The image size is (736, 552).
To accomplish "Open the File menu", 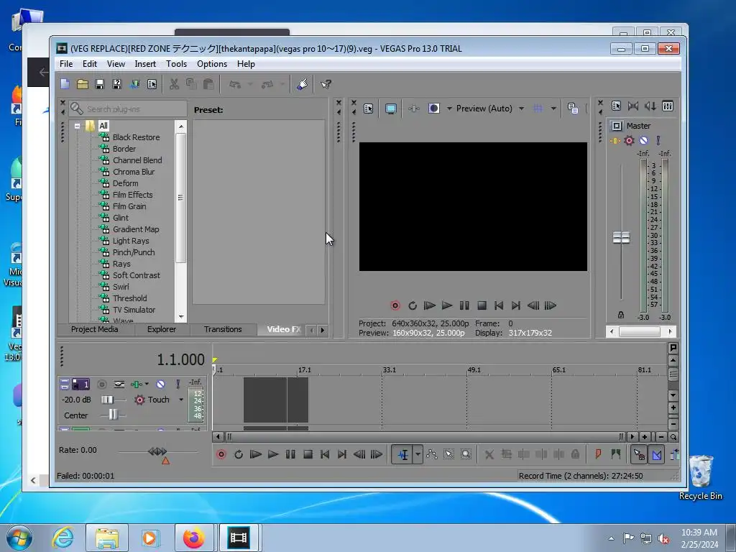I will coord(66,64).
